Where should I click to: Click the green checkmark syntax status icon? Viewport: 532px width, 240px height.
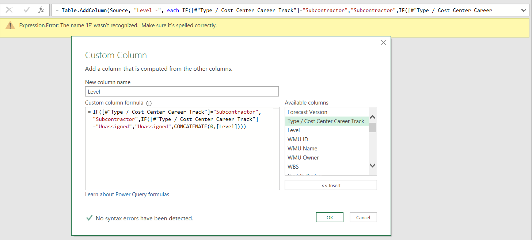click(89, 218)
